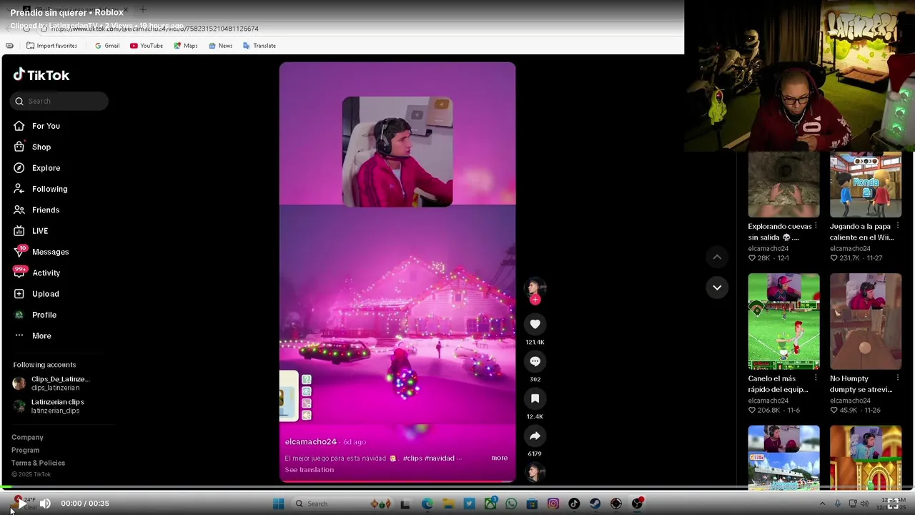Open options for 'Jugando a la papa' video
The width and height of the screenshot is (915, 515).
click(897, 226)
